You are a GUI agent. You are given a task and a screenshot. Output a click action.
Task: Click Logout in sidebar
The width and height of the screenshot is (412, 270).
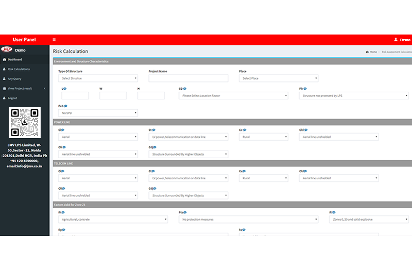pos(24,98)
